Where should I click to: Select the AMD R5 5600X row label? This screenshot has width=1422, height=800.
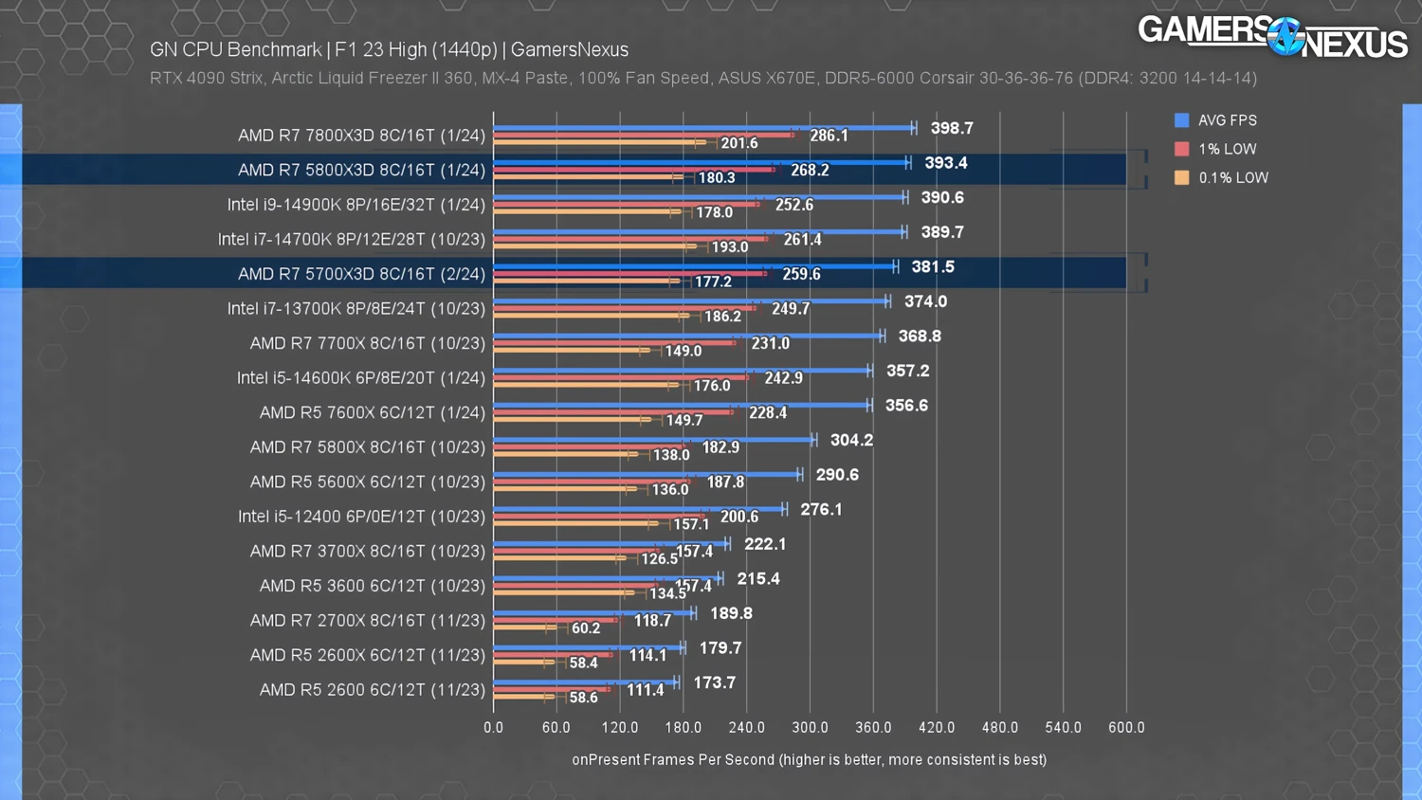(368, 482)
